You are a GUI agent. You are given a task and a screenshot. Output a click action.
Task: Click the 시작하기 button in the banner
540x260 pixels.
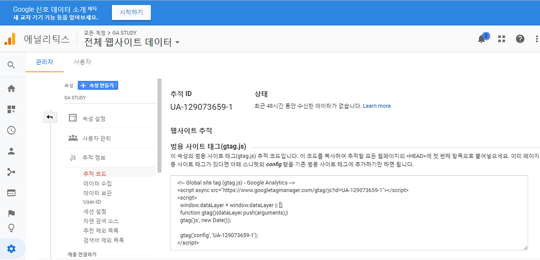point(131,12)
